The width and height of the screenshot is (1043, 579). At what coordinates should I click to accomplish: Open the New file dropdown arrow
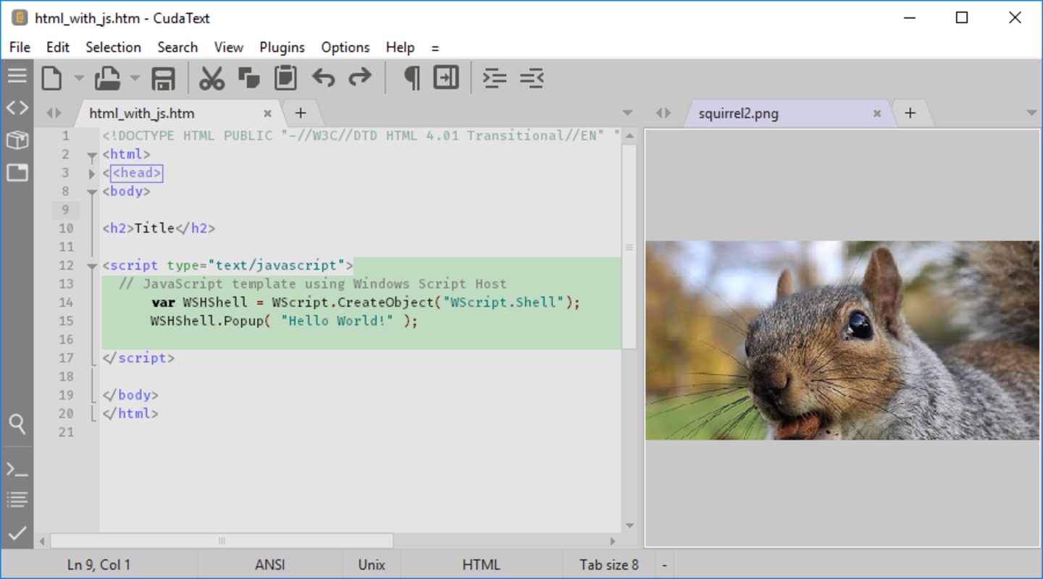(79, 78)
